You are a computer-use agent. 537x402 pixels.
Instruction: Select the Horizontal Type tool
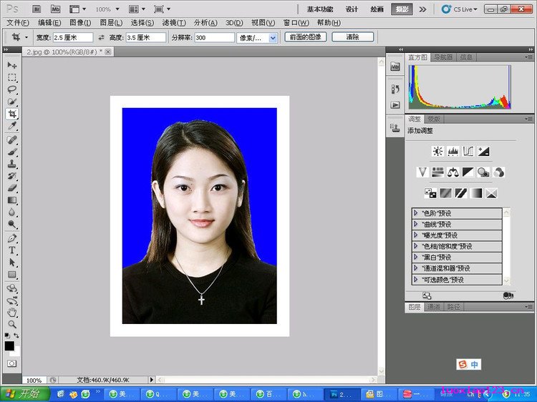(x=12, y=250)
